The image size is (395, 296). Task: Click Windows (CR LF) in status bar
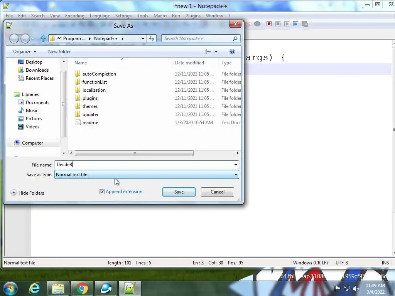[x=311, y=263]
